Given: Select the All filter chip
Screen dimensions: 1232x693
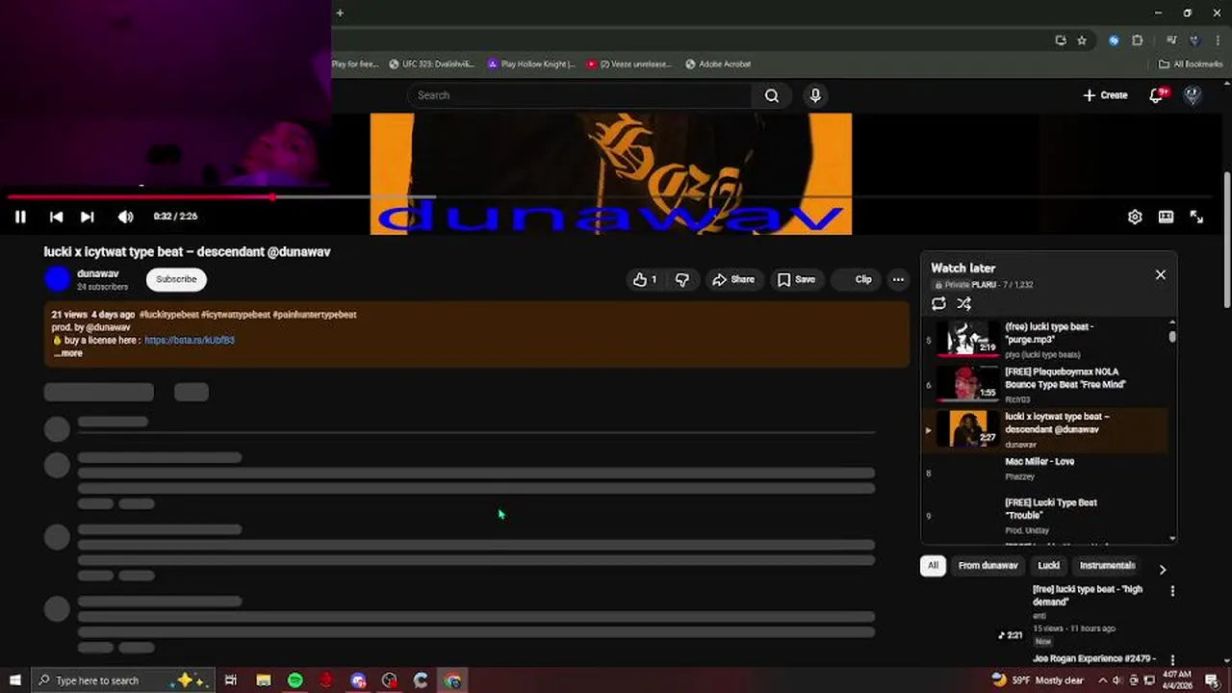Looking at the screenshot, I should point(933,566).
